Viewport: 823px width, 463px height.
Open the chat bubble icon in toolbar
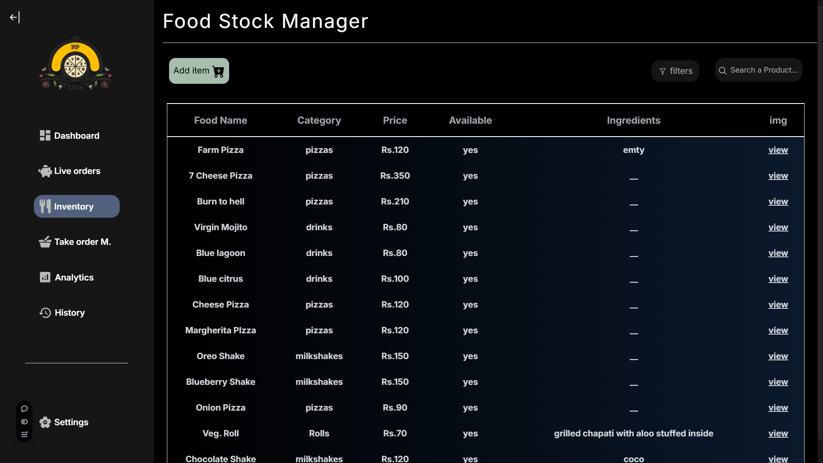point(24,409)
